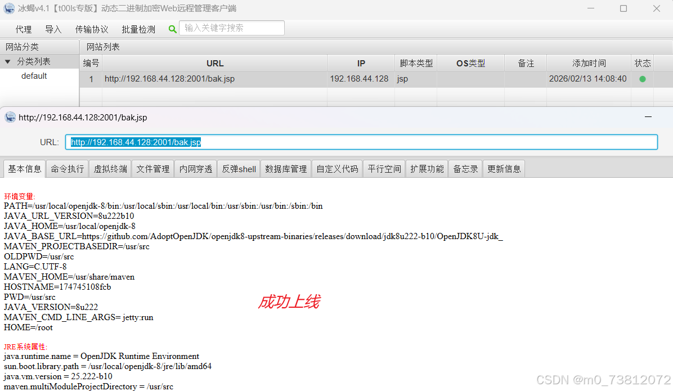This screenshot has height=391, width=673.
Task: Click the green online status dot
Action: pyautogui.click(x=643, y=79)
